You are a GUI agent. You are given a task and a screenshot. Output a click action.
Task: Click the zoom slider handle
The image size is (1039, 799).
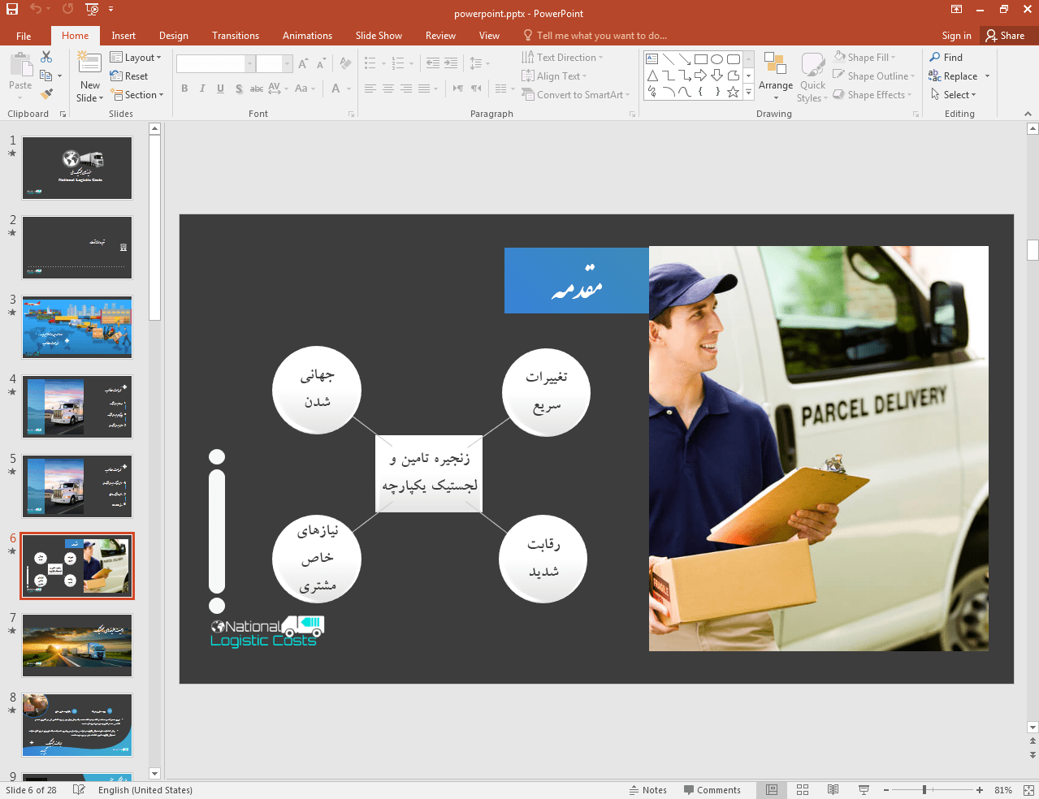pos(924,790)
